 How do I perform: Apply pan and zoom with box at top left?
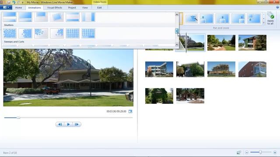pos(254,19)
